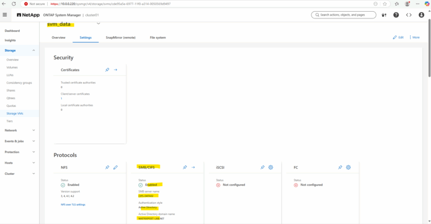This screenshot has height=224, width=431.
Task: Click the zoom indicator icon in address bar
Action: click(375, 4)
